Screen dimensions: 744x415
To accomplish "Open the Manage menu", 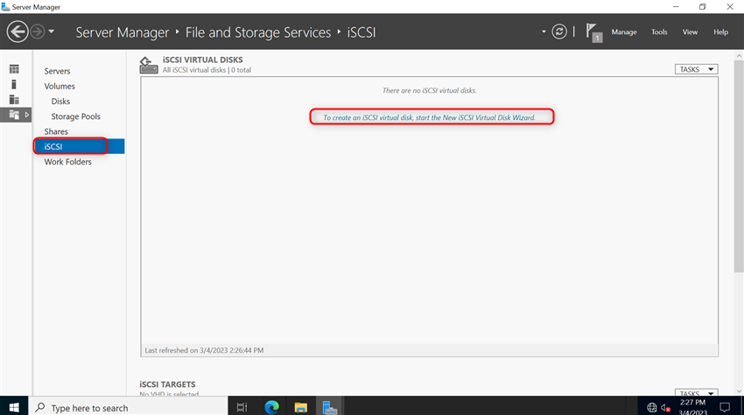I will pyautogui.click(x=624, y=32).
